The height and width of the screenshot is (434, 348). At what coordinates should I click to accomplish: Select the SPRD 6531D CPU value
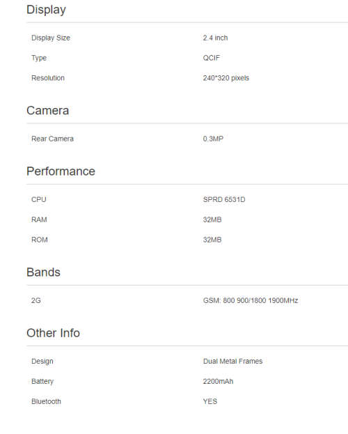pos(224,199)
